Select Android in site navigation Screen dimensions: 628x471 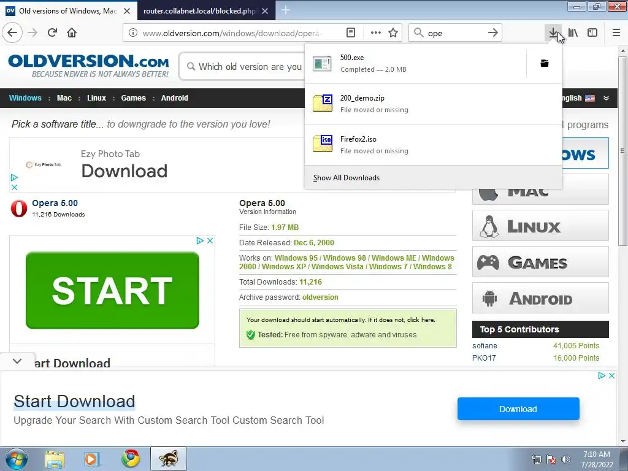[174, 98]
